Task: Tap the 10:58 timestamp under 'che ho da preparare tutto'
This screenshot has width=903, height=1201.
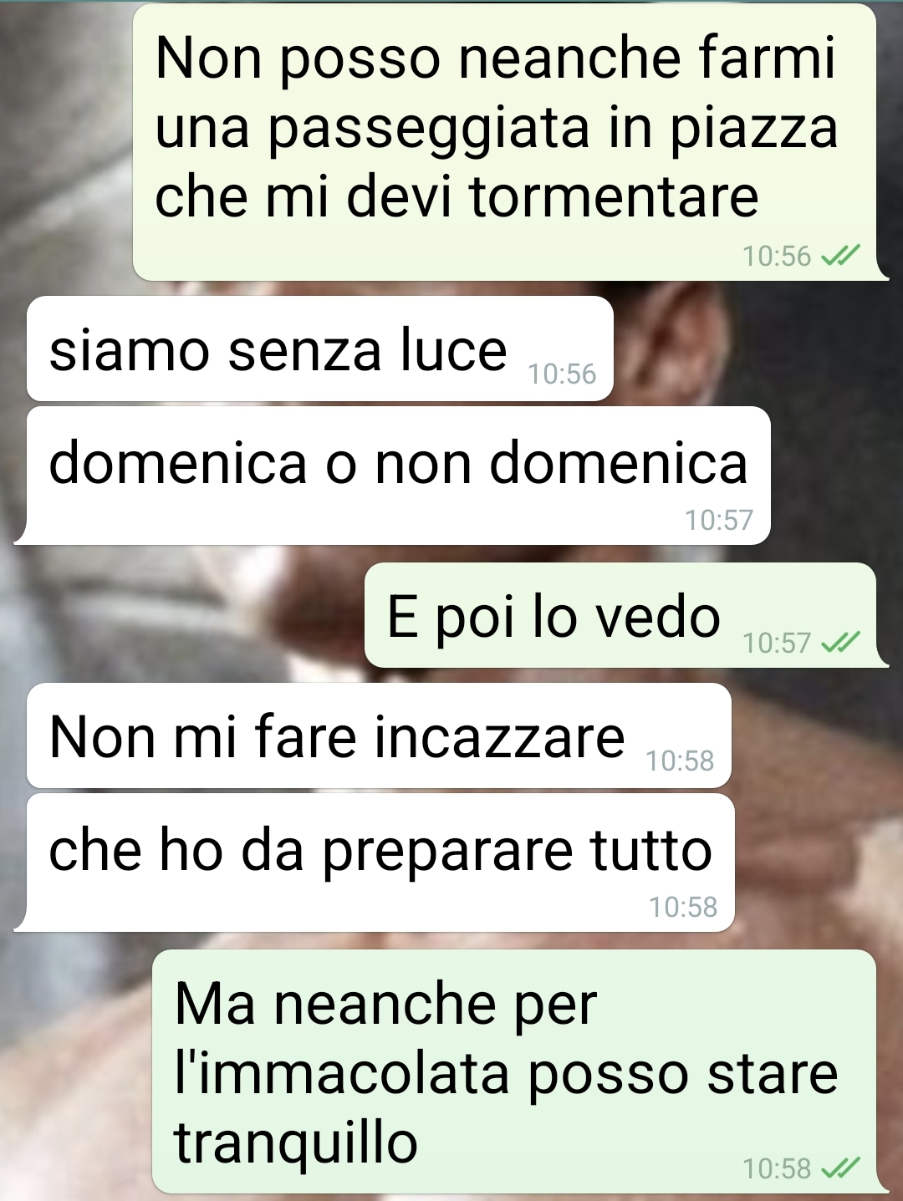Action: click(683, 907)
